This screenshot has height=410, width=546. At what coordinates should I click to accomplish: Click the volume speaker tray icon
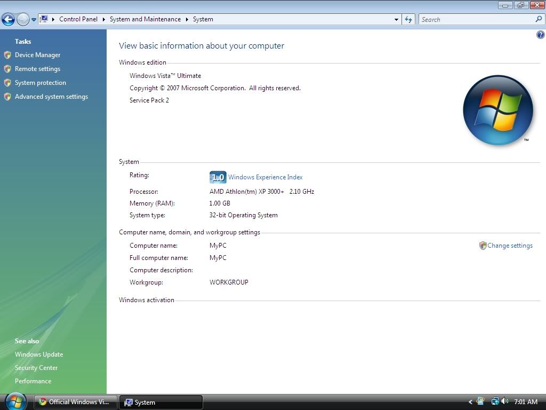(x=504, y=401)
